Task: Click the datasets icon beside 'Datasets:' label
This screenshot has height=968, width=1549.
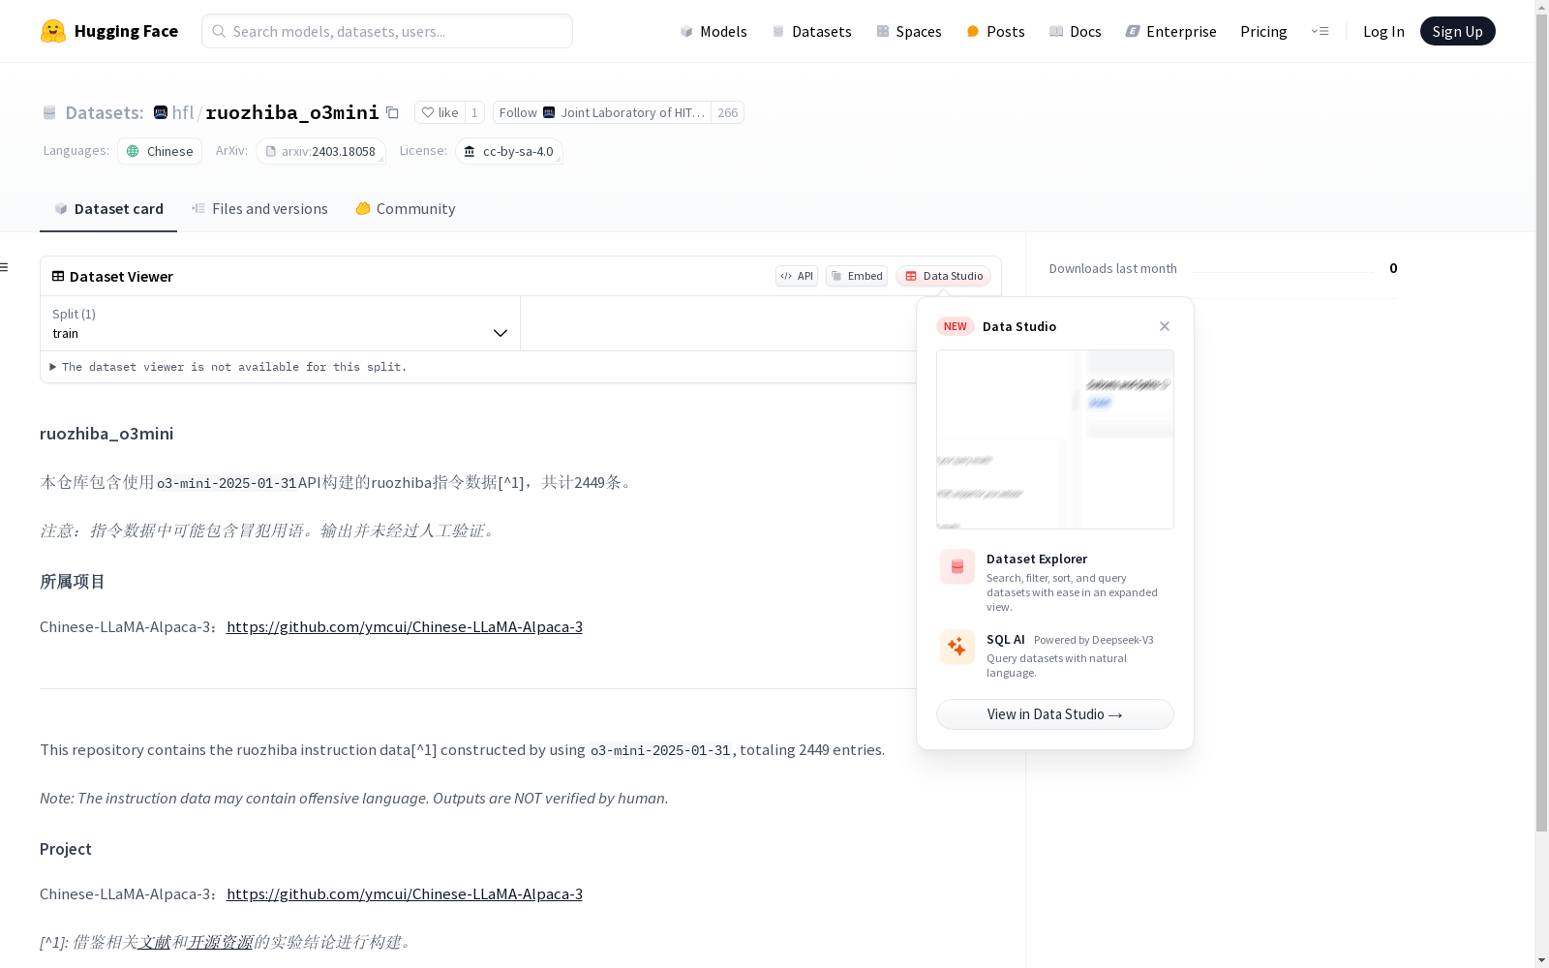Action: click(x=49, y=112)
